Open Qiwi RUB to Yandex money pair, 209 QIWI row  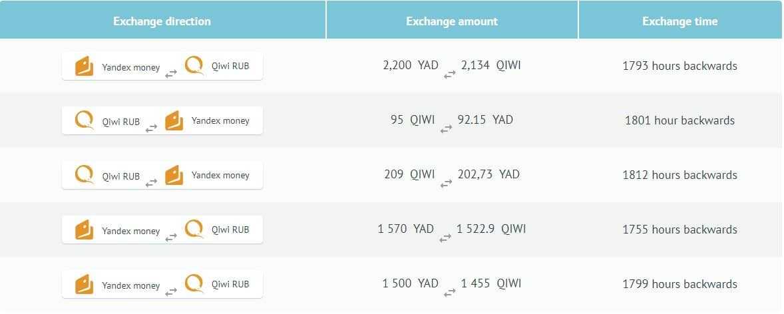point(162,175)
